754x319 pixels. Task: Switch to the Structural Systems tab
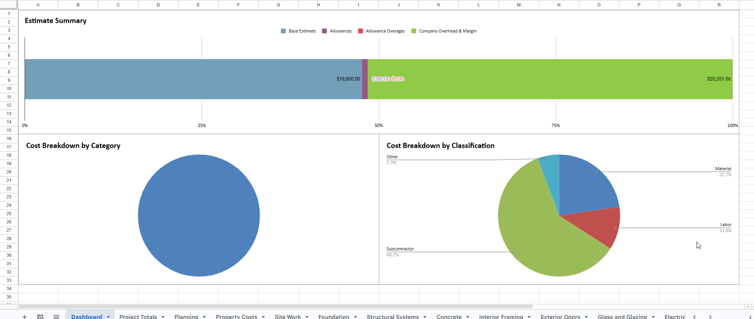393,317
